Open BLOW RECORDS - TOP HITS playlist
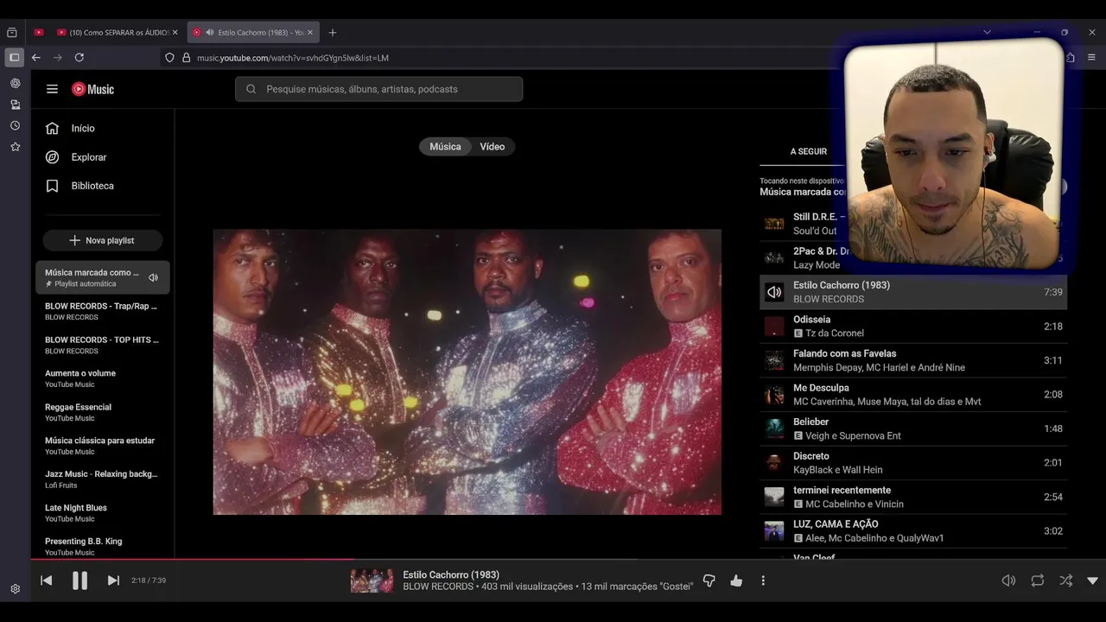Image resolution: width=1106 pixels, height=622 pixels. tap(103, 345)
